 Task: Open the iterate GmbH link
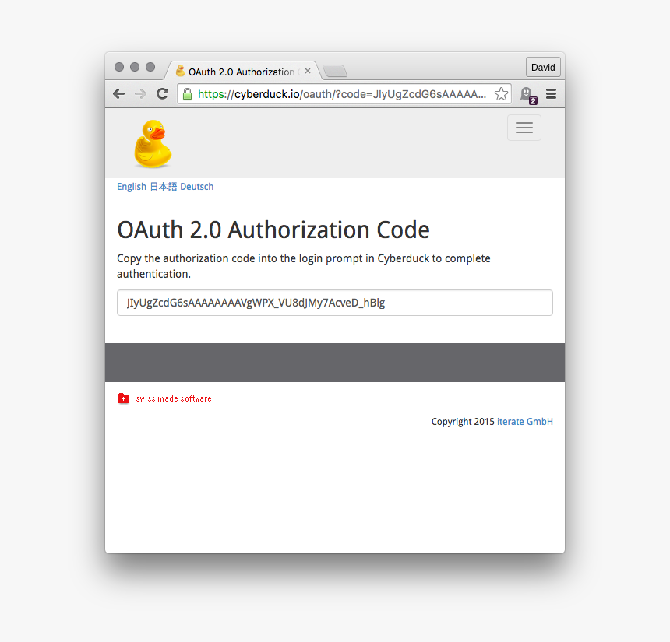(x=525, y=421)
